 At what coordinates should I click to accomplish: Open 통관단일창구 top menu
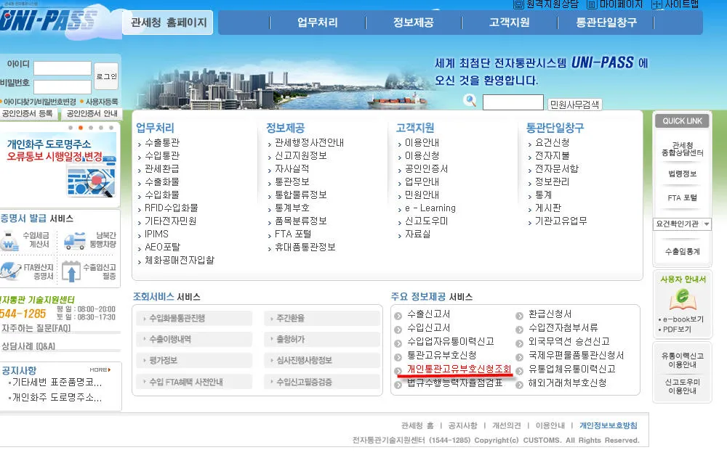pos(606,23)
